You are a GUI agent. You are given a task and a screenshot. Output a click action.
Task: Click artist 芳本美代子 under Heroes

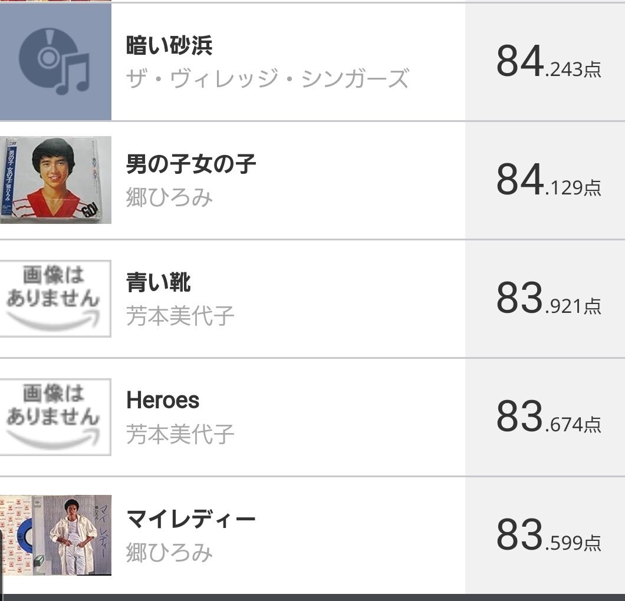coord(180,434)
